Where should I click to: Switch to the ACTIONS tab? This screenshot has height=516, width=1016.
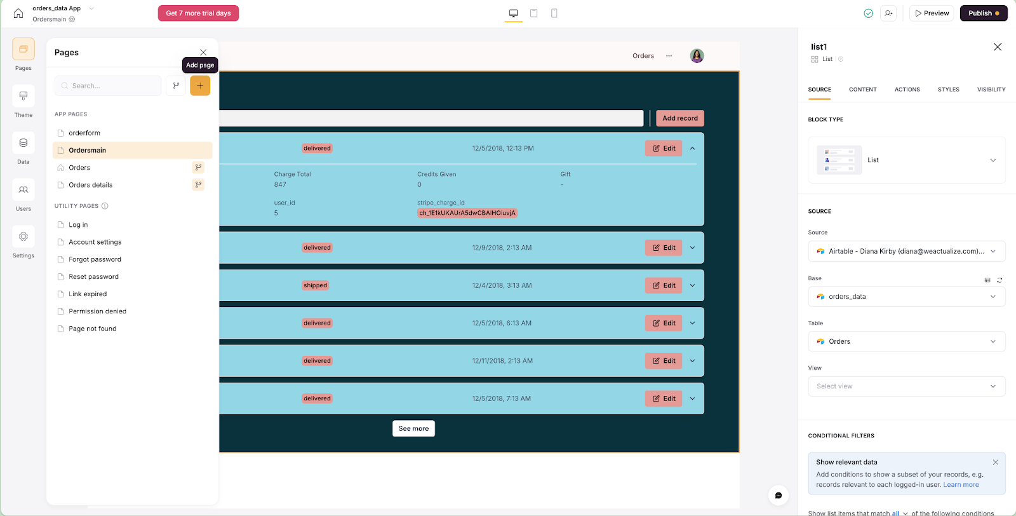pyautogui.click(x=907, y=90)
